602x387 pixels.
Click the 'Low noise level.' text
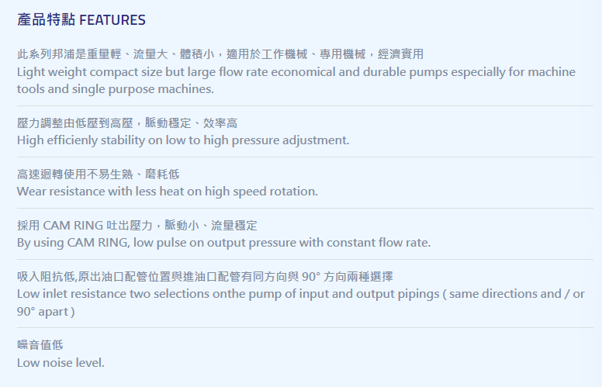[61, 362]
